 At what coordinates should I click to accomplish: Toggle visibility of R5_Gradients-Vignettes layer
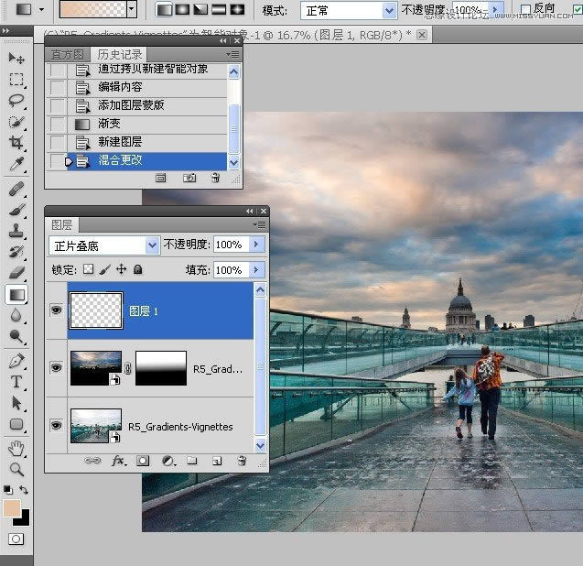57,426
